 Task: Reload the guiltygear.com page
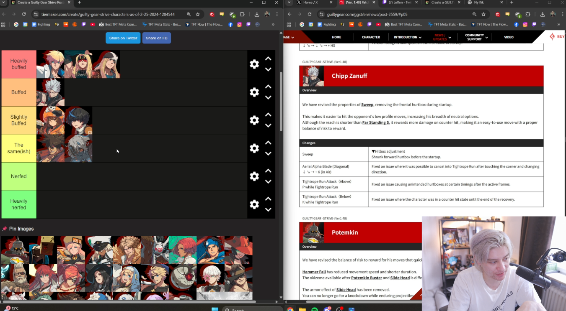click(x=310, y=14)
